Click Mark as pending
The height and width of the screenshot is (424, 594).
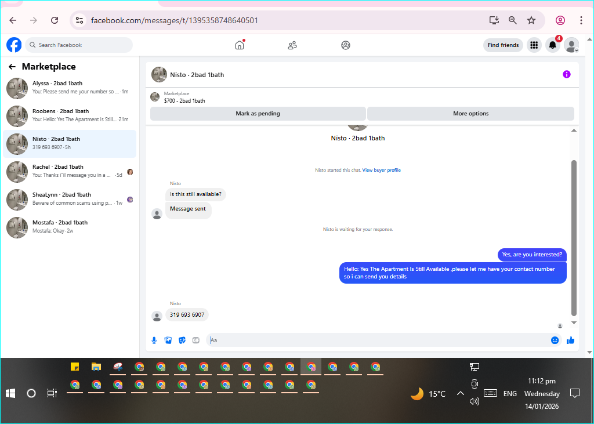click(x=258, y=114)
